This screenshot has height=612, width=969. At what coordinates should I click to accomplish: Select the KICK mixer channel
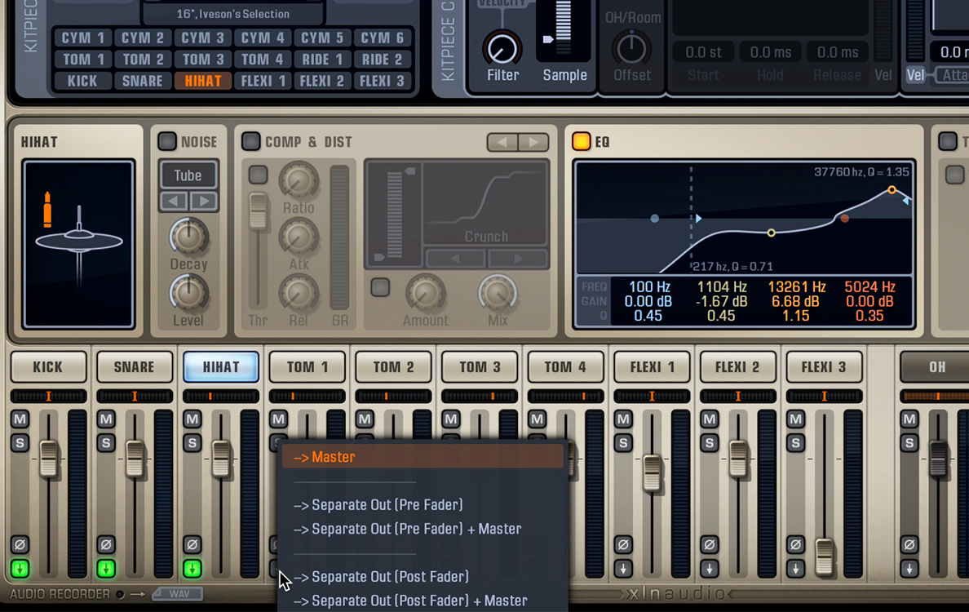(x=48, y=367)
